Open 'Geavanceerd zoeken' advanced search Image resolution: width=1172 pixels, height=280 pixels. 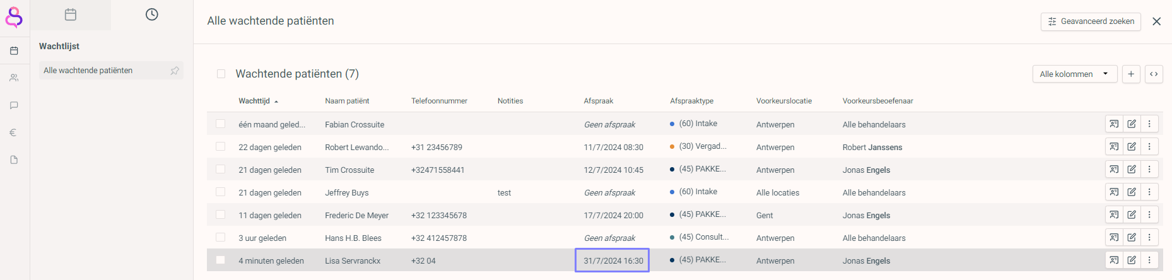pos(1091,21)
